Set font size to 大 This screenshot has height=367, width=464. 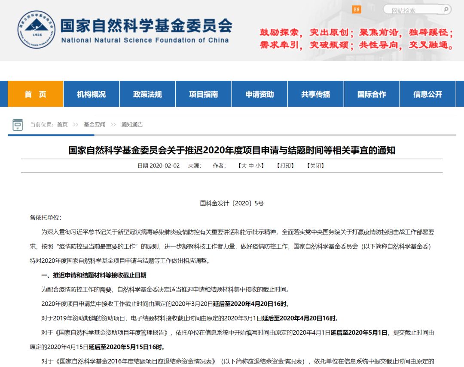(x=244, y=166)
